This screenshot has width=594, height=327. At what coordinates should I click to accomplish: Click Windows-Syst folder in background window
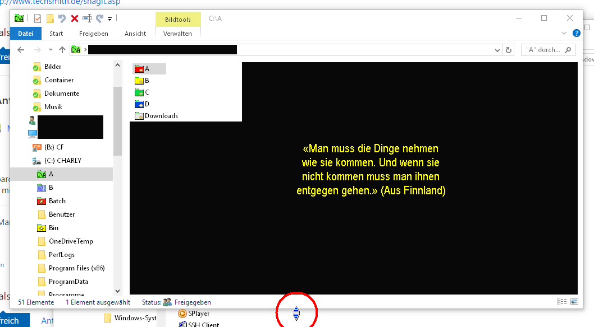130,318
